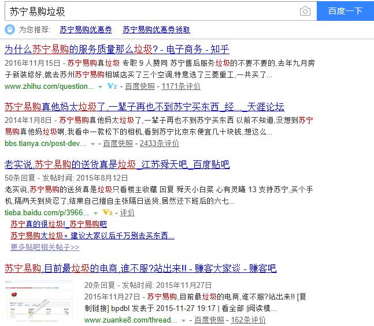Open the 1171条评价 link
The width and height of the screenshot is (374, 326).
click(x=181, y=87)
